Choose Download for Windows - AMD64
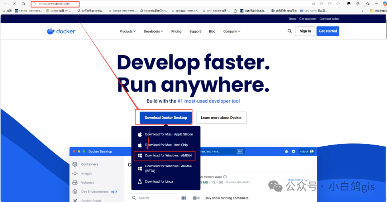This screenshot has height=202, width=387. [x=164, y=156]
